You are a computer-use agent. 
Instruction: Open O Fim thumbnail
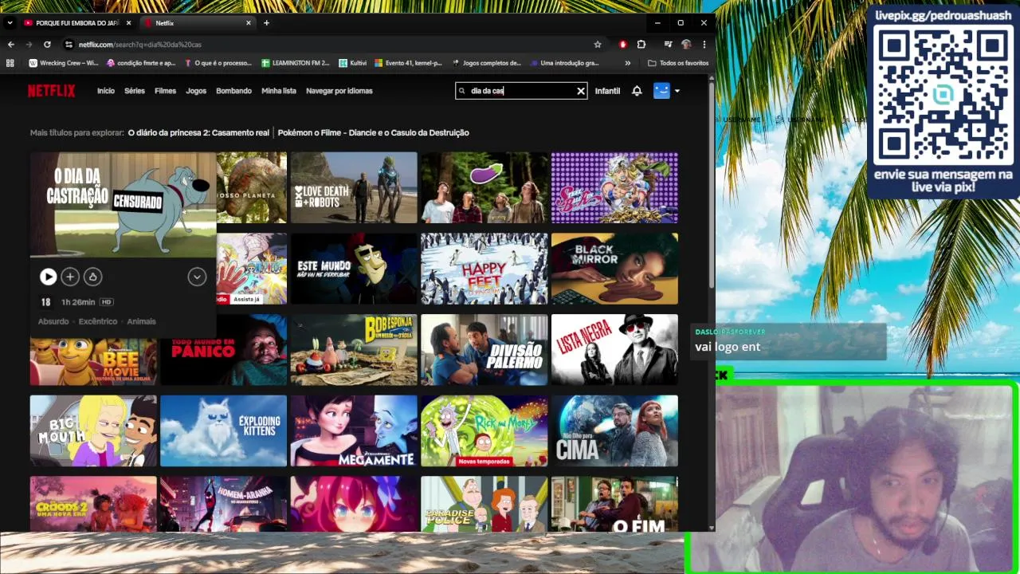pyautogui.click(x=614, y=504)
